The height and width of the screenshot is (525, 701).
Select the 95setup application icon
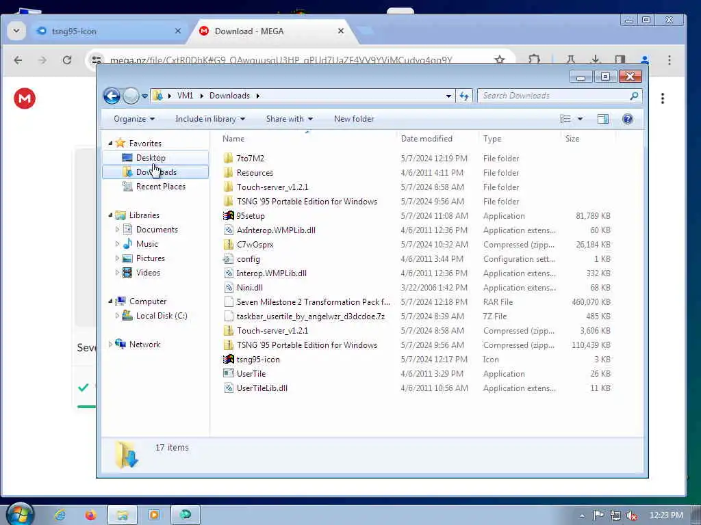click(229, 215)
